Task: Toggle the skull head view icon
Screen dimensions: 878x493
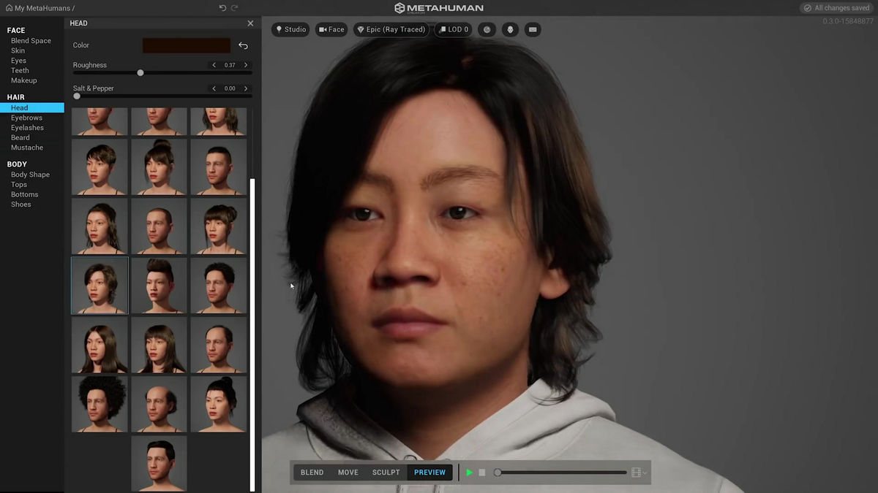Action: pyautogui.click(x=510, y=30)
